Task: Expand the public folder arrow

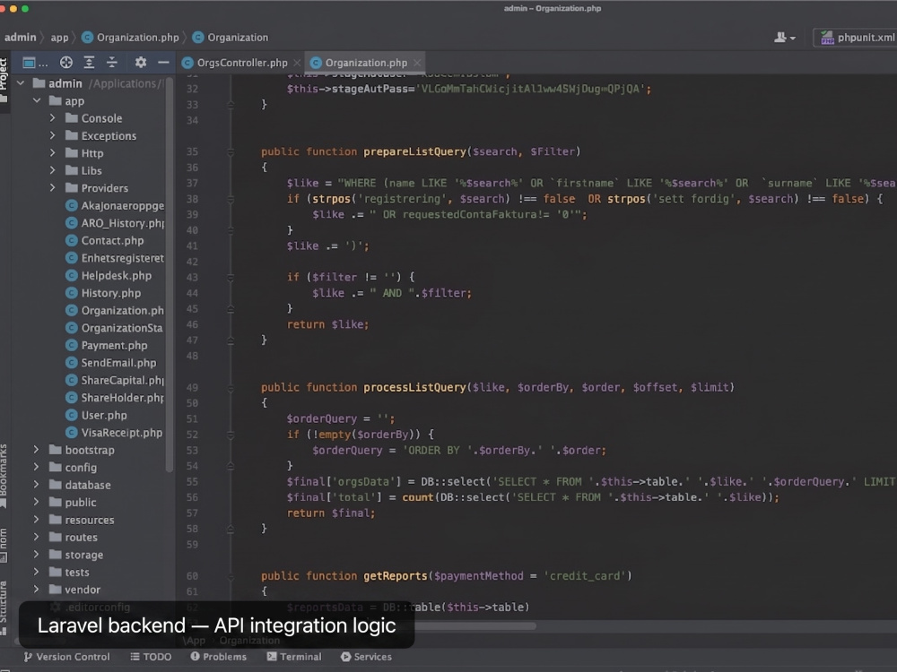Action: tap(37, 503)
